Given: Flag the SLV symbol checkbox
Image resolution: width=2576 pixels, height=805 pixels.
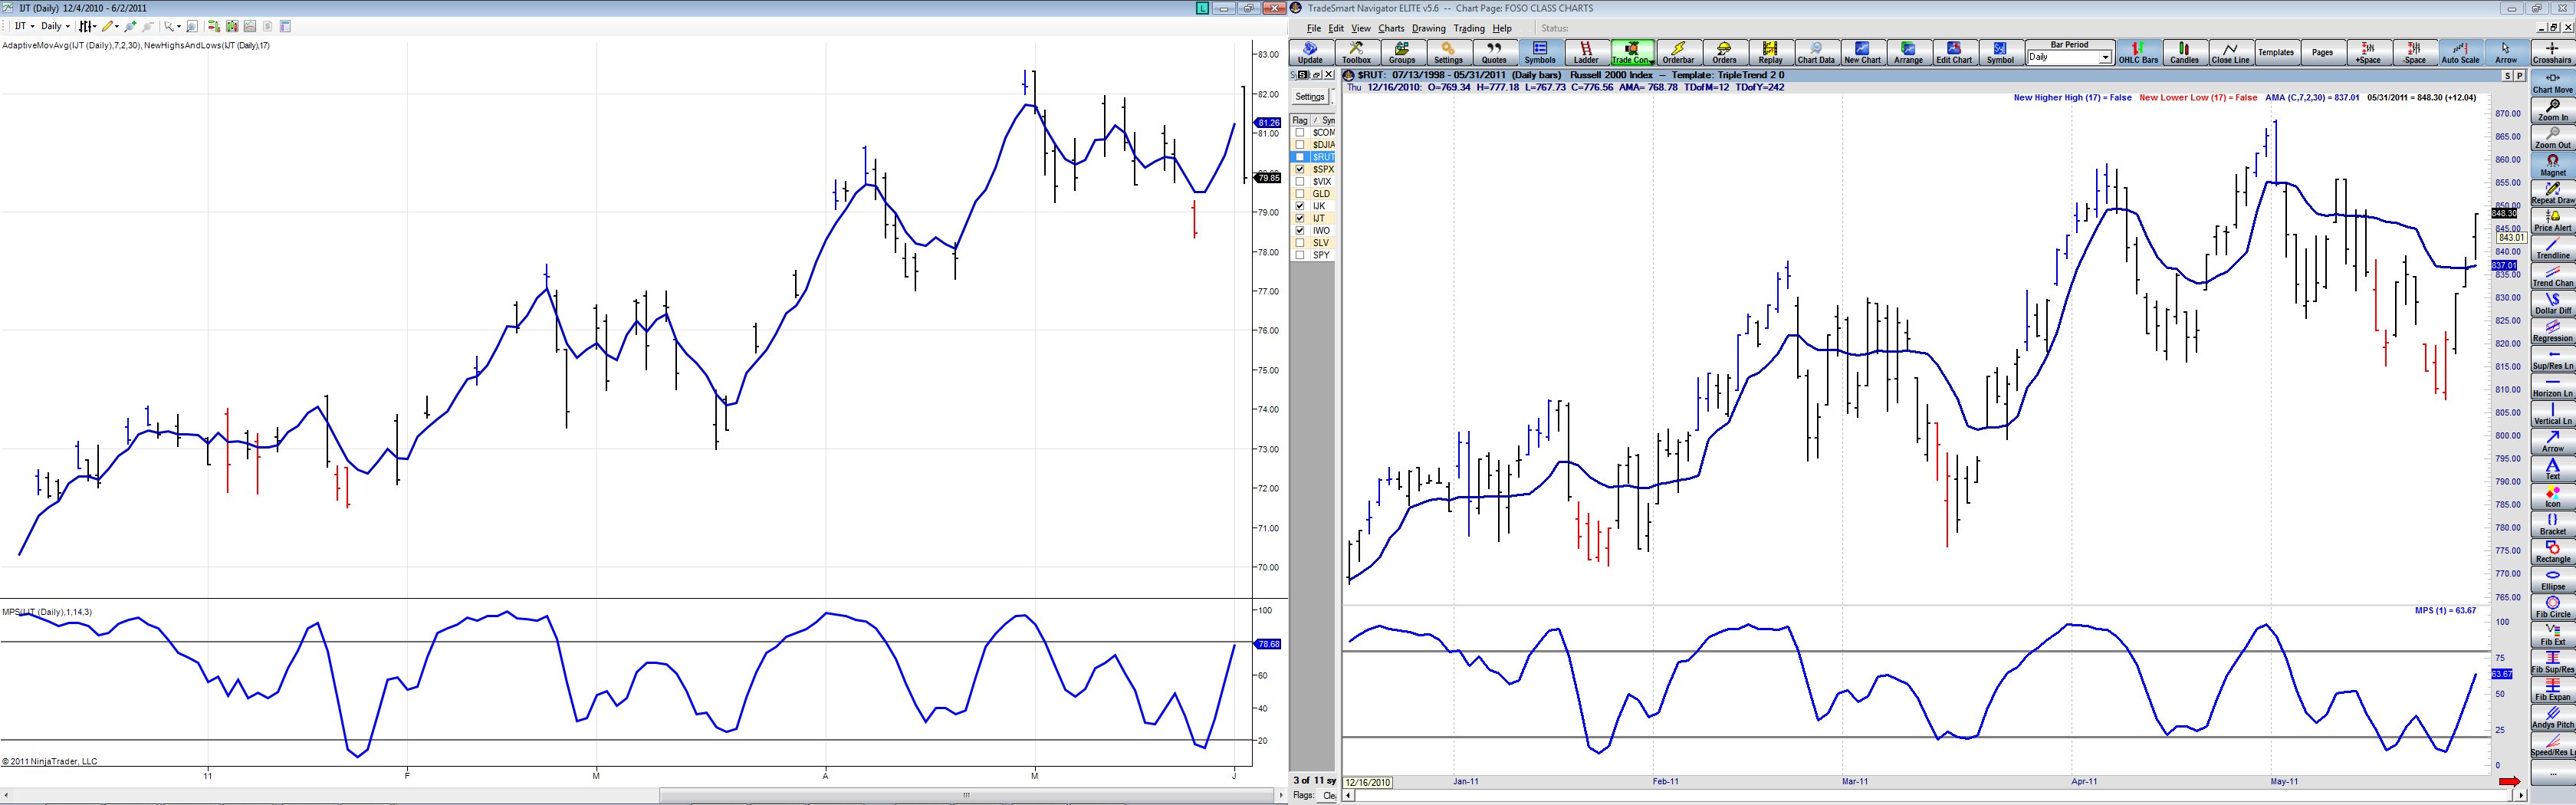Looking at the screenshot, I should tap(1300, 242).
